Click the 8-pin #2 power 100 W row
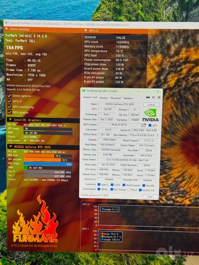This screenshot has height=265, width=199. click(x=115, y=82)
